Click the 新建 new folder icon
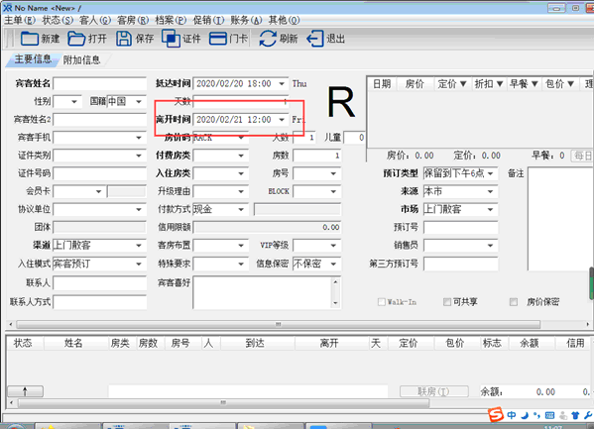Viewport: 594px width, 429px height. click(29, 39)
